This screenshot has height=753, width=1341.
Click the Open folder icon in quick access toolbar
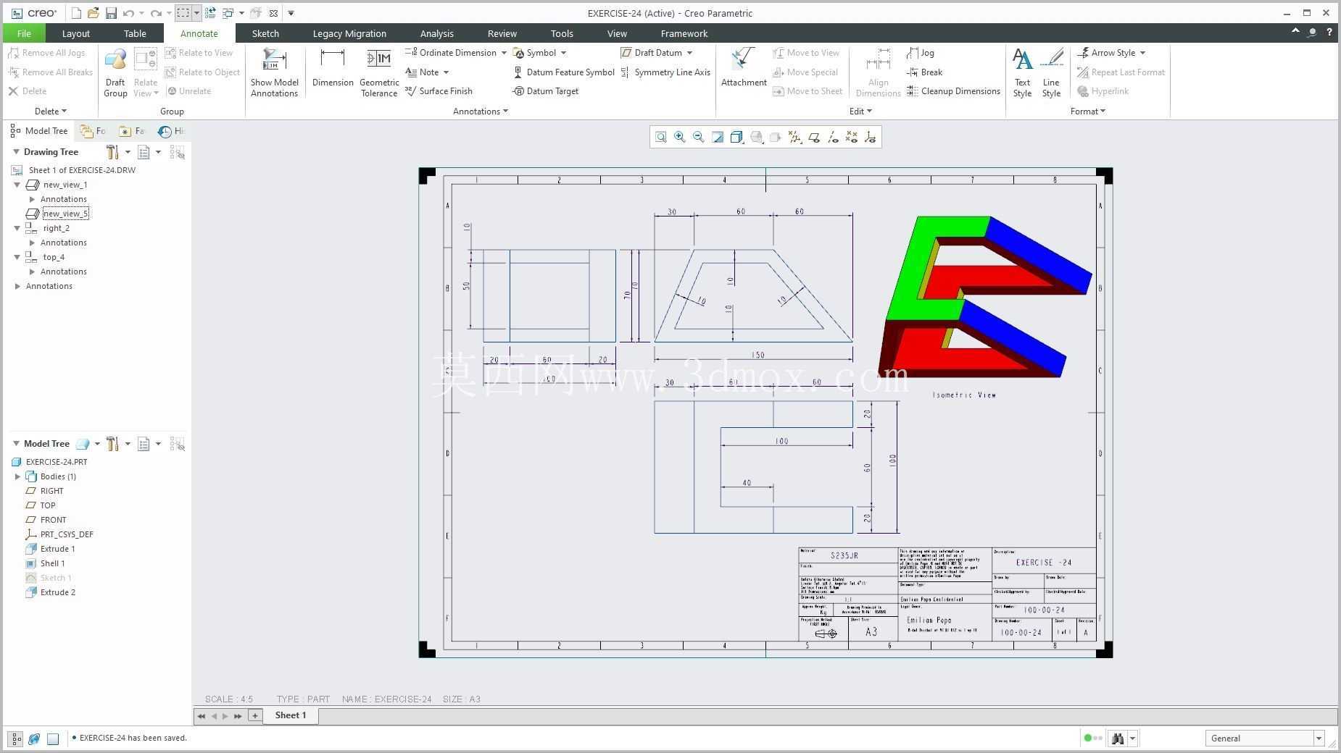click(x=94, y=13)
